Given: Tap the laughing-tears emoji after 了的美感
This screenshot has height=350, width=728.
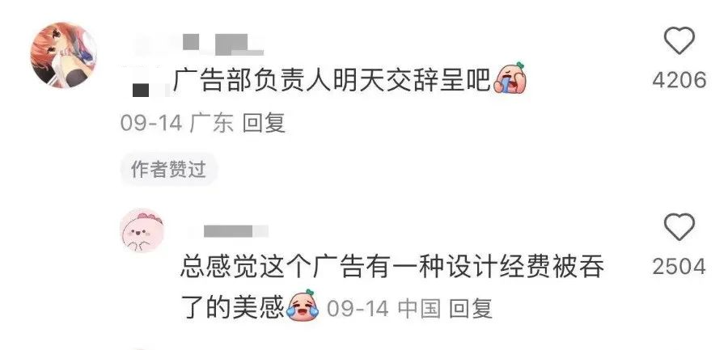Looking at the screenshot, I should click(x=303, y=305).
